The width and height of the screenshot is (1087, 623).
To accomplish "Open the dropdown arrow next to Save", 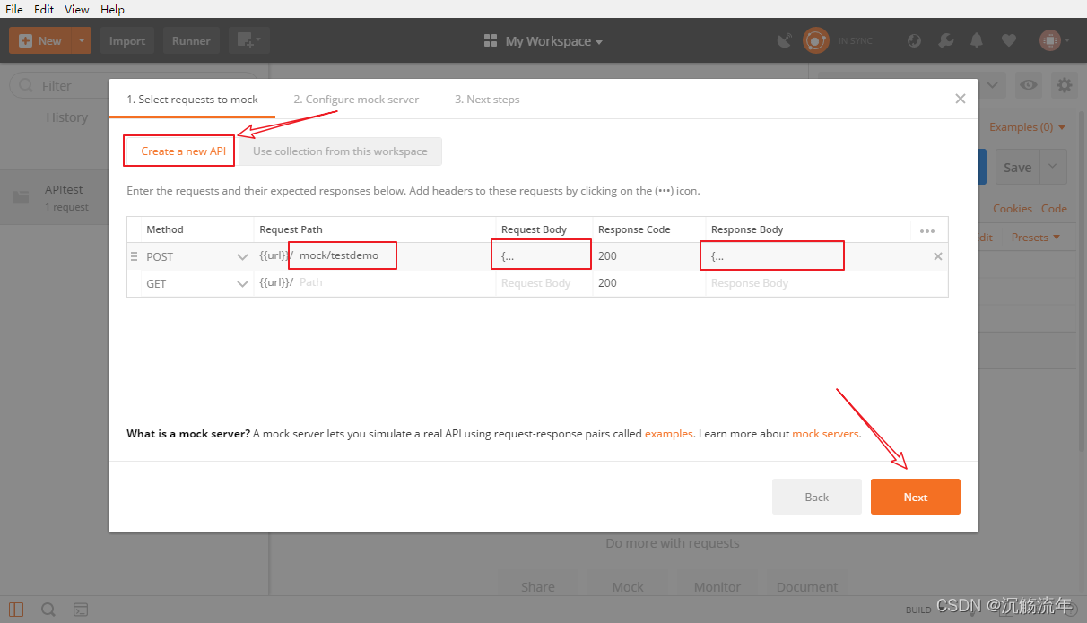I will click(x=1054, y=168).
